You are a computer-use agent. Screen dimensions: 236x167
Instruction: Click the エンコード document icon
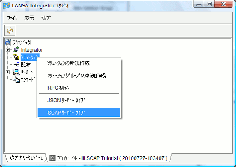(16, 79)
